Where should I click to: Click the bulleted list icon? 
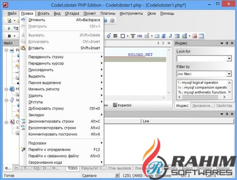coord(147,36)
